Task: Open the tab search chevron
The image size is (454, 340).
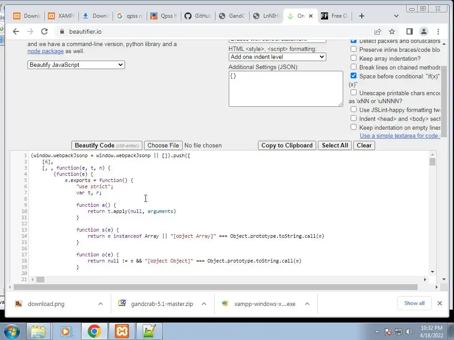Action: click(x=396, y=16)
